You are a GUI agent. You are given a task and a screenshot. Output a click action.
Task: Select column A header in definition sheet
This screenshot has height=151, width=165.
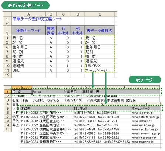point(28,14)
